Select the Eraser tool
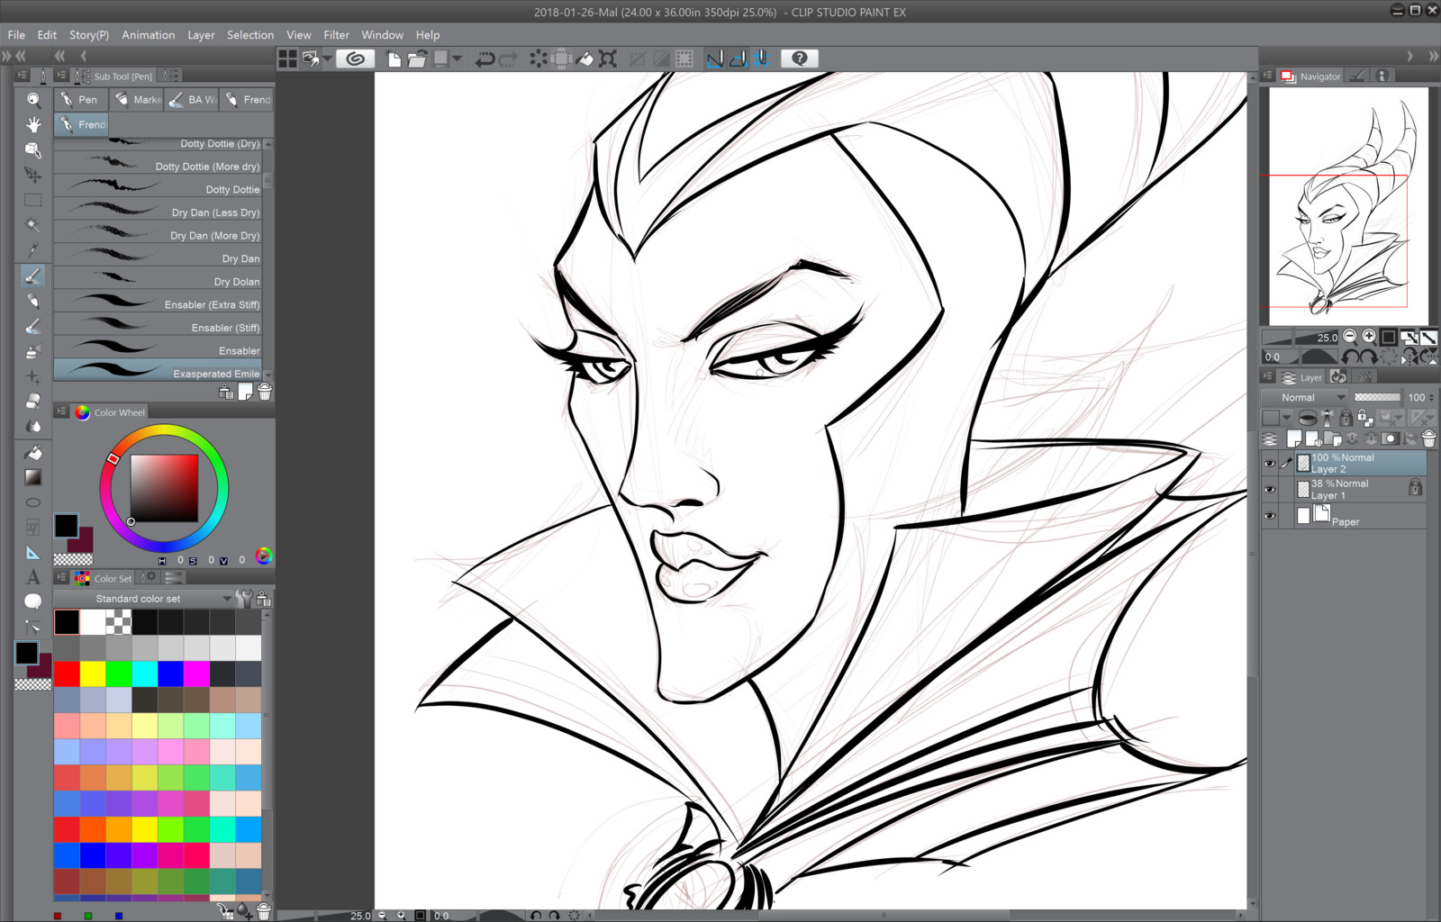This screenshot has width=1441, height=922. [33, 402]
